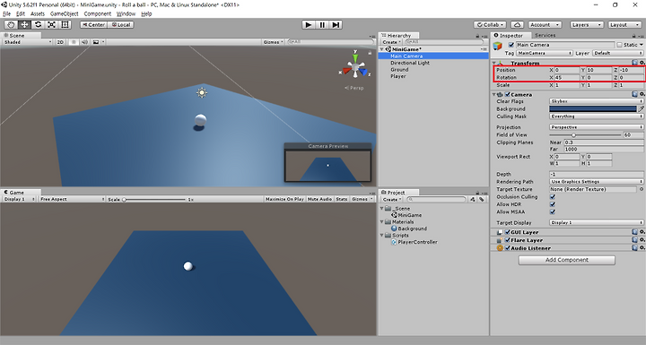
Task: Select the Hand tool in toolbar
Action: click(11, 25)
